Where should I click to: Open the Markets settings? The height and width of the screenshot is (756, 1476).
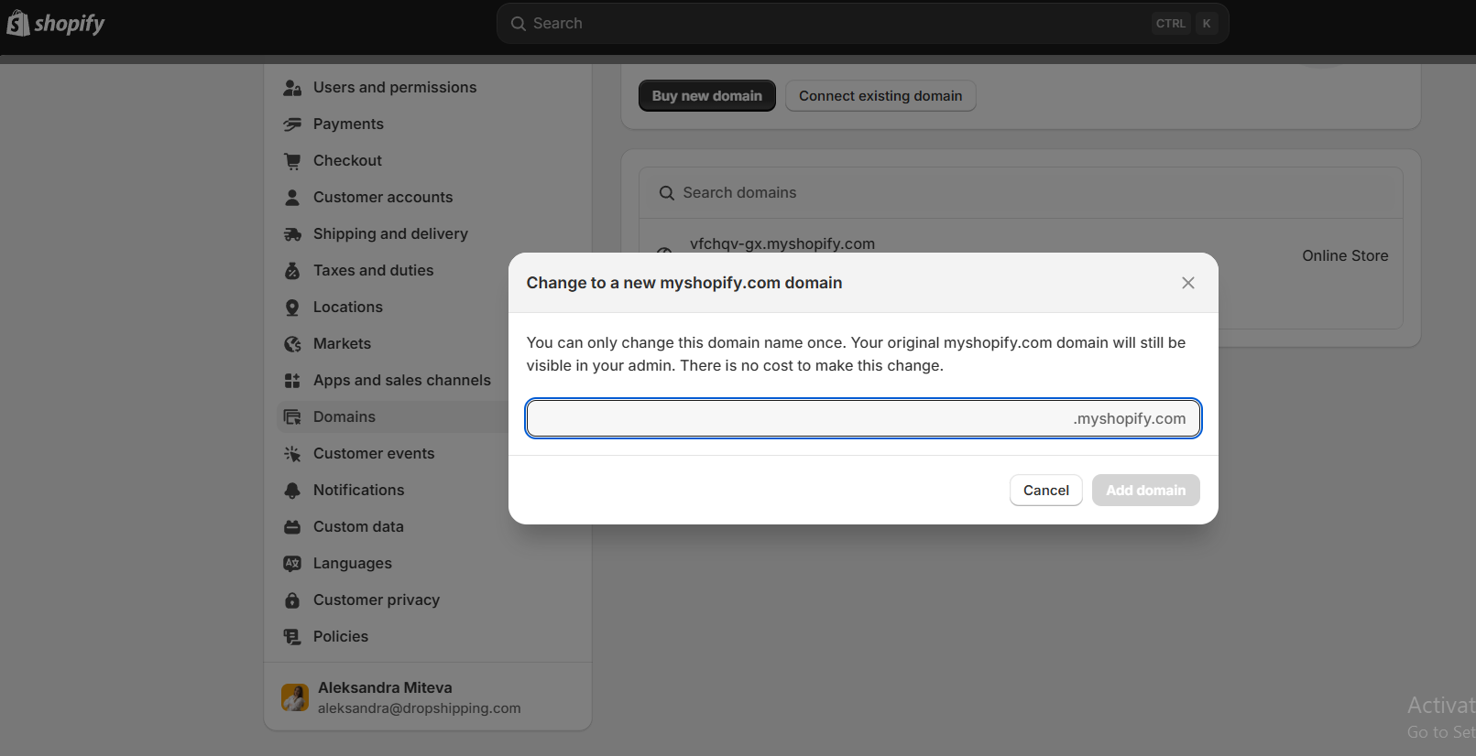click(x=342, y=344)
